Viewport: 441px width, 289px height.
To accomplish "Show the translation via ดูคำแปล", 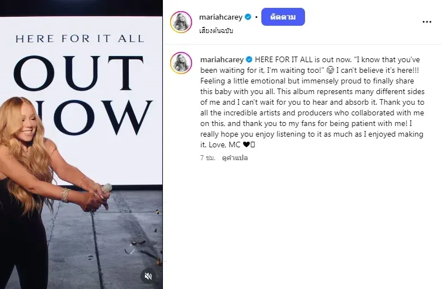I will click(x=235, y=158).
